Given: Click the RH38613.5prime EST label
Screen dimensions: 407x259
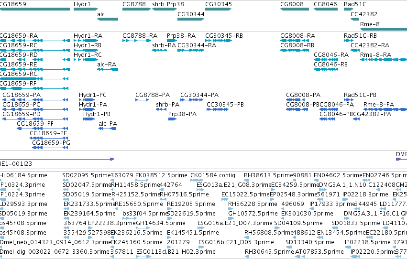Looking at the screenshot, I should point(268,175).
